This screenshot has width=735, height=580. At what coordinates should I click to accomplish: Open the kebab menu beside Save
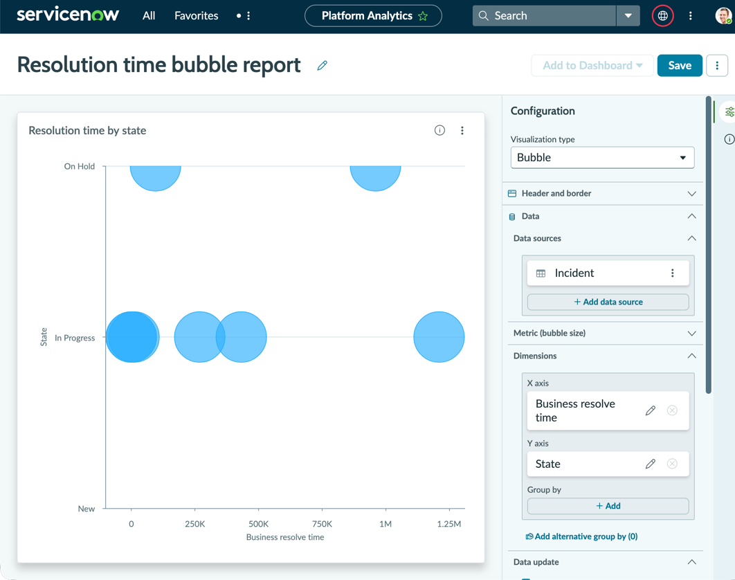click(717, 65)
